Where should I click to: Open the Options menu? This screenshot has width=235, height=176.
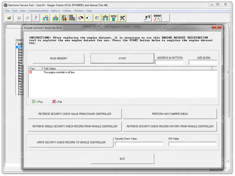(56, 11)
